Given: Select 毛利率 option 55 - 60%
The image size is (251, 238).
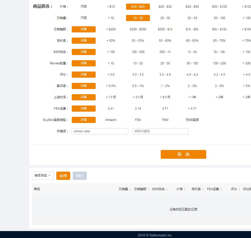Looking at the screenshot, I should [165, 41].
